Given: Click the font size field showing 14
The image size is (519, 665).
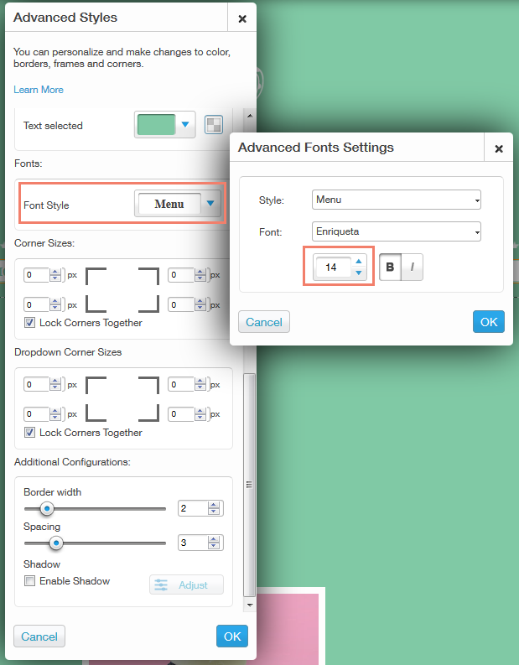Looking at the screenshot, I should pyautogui.click(x=332, y=268).
